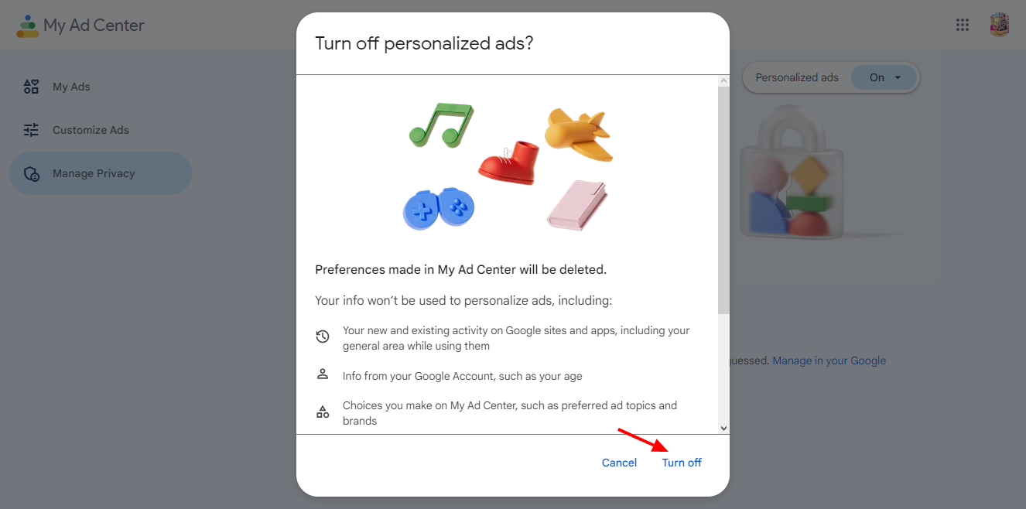Viewport: 1026px width, 509px height.
Task: Click the padlock privacy illustration
Action: (x=789, y=174)
